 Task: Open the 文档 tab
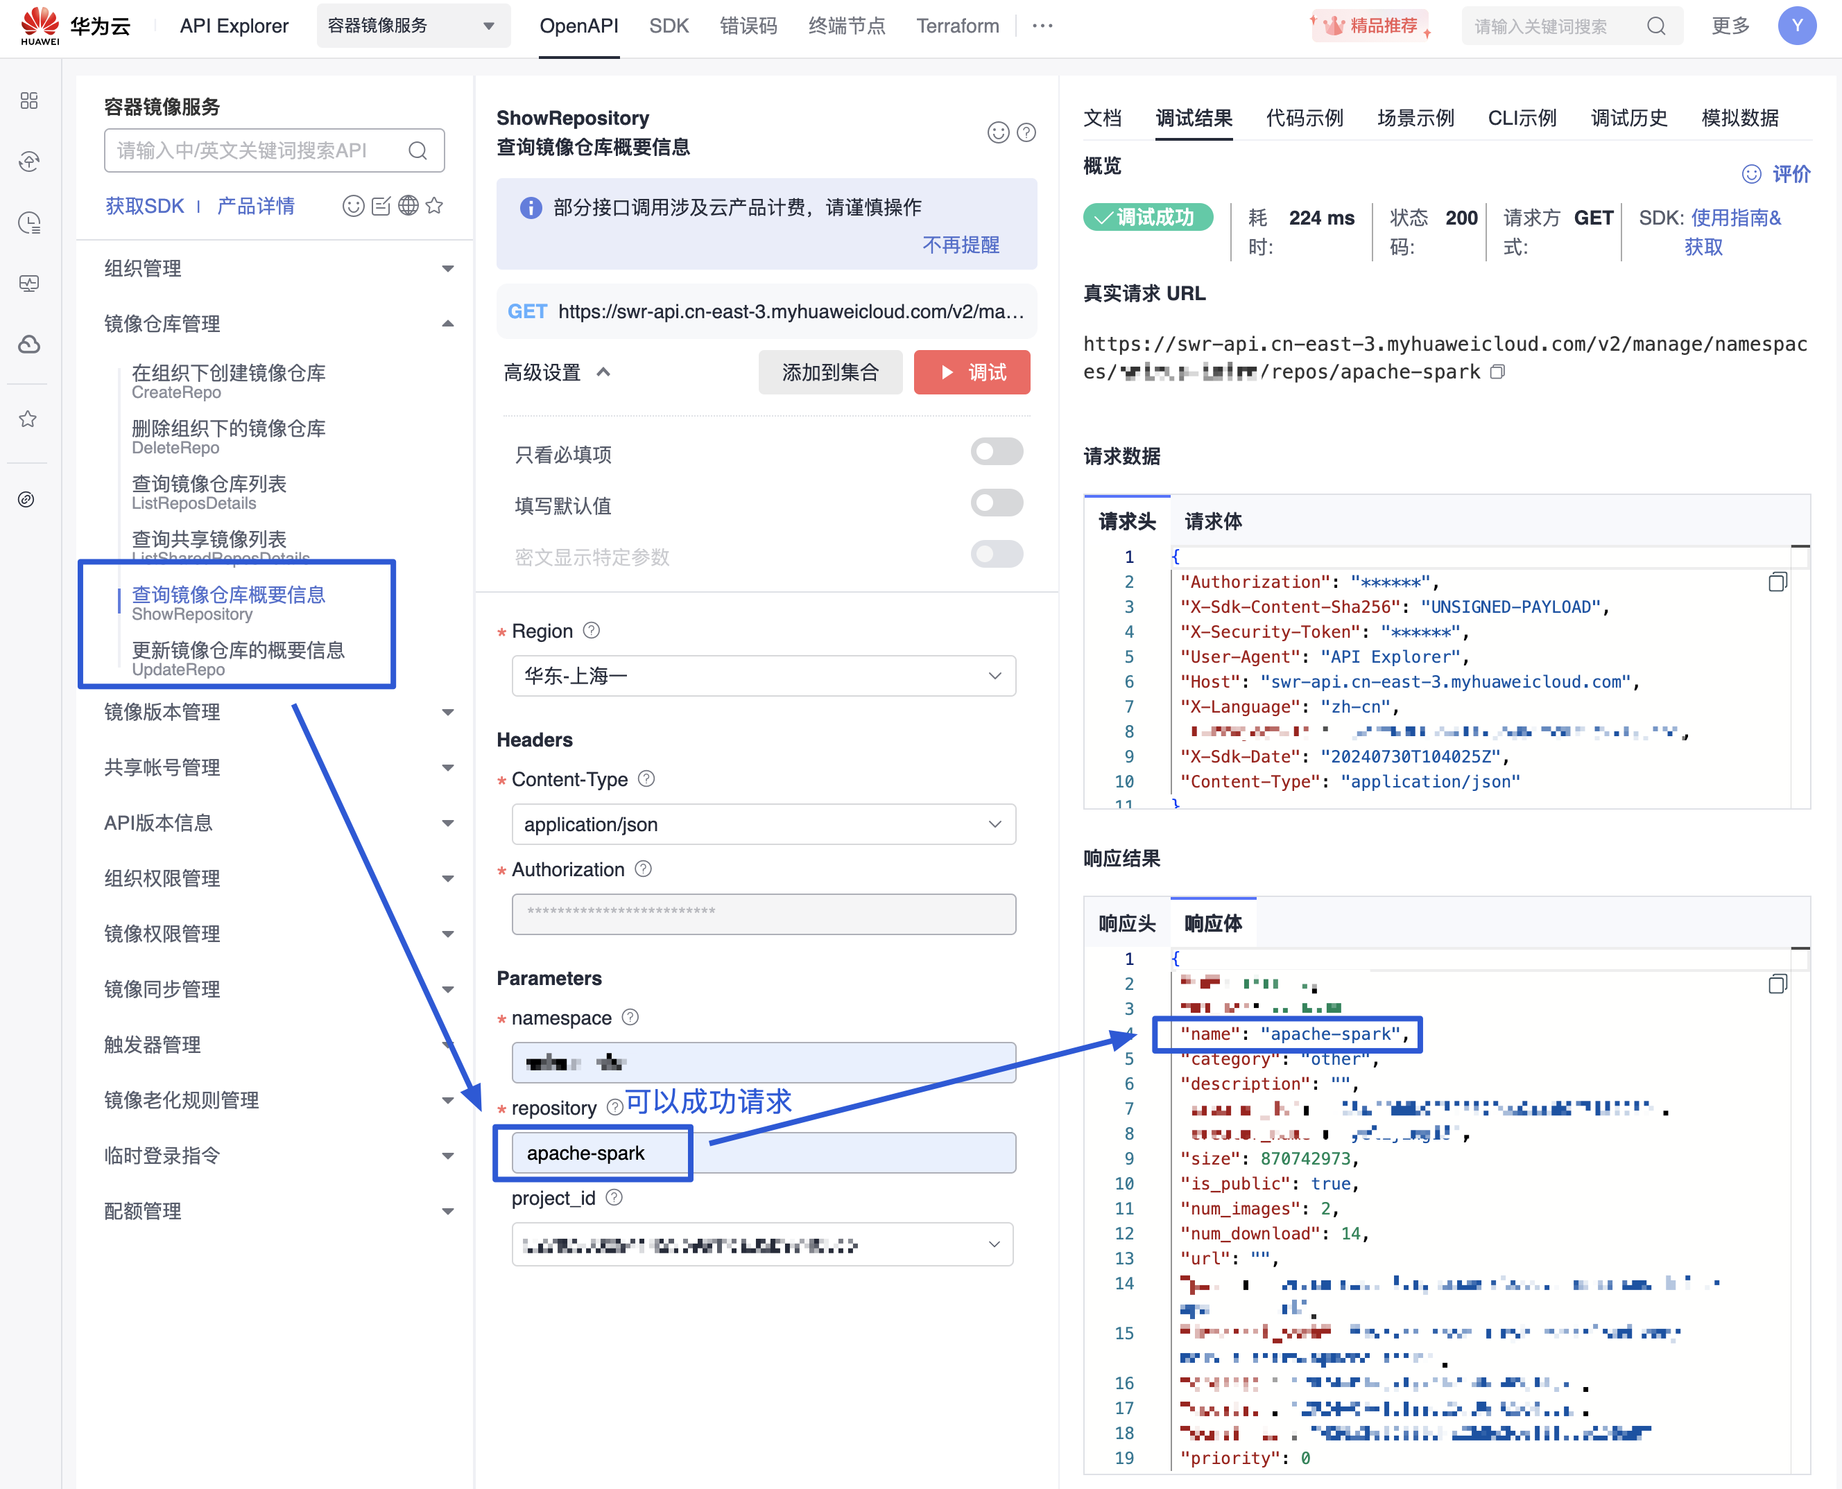click(x=1103, y=118)
